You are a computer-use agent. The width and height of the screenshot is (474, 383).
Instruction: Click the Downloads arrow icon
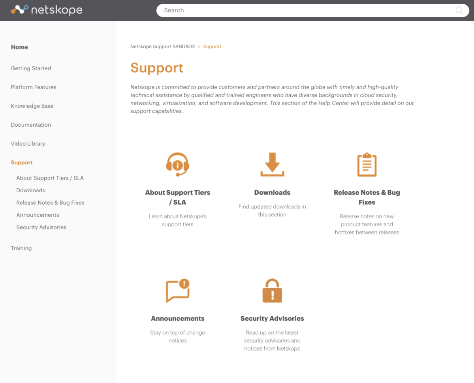(272, 164)
